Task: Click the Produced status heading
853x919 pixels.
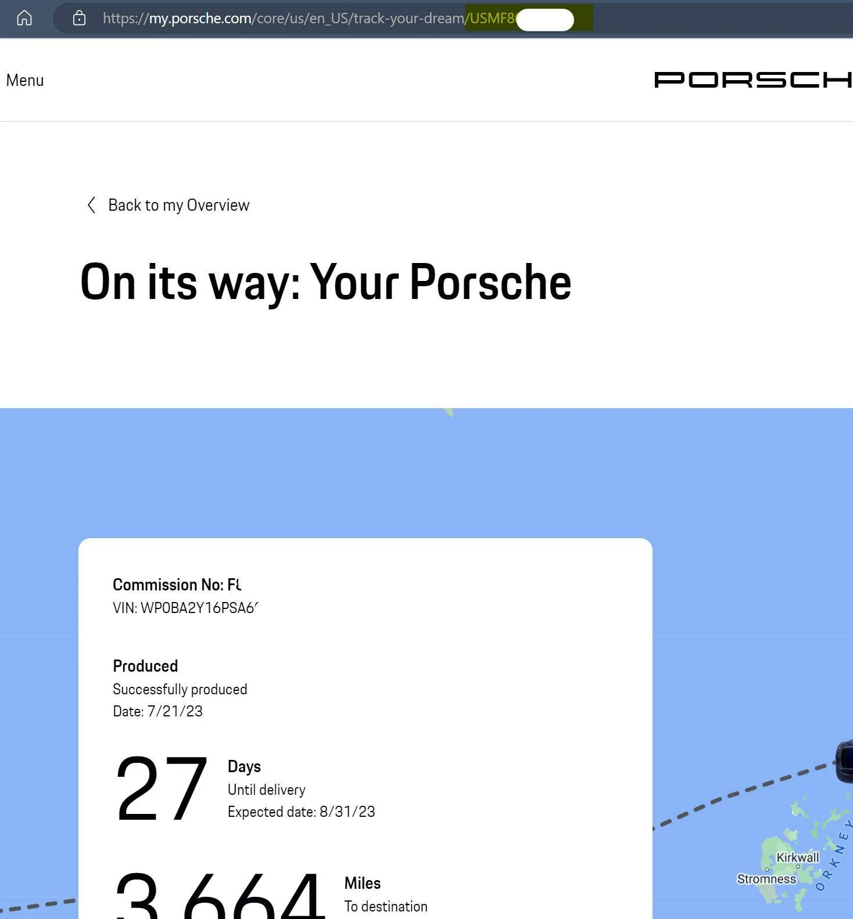Action: 145,666
